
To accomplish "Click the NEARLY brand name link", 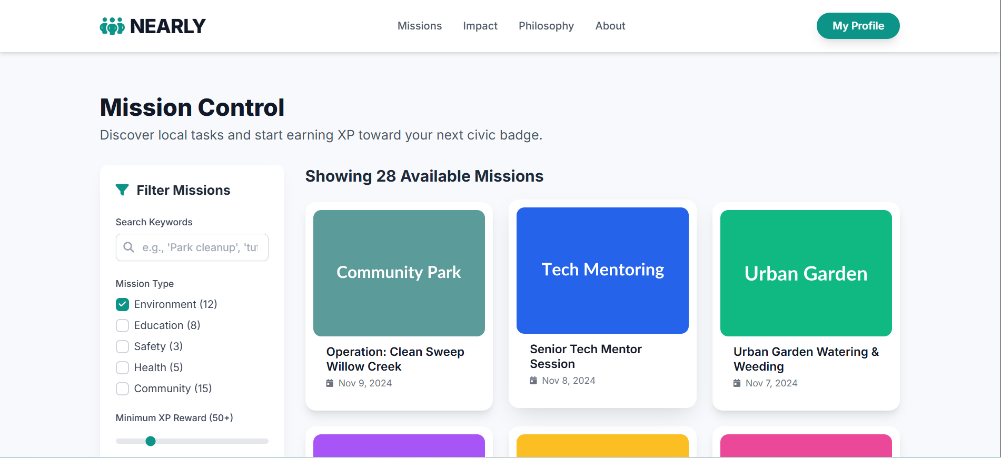I will 167,26.
